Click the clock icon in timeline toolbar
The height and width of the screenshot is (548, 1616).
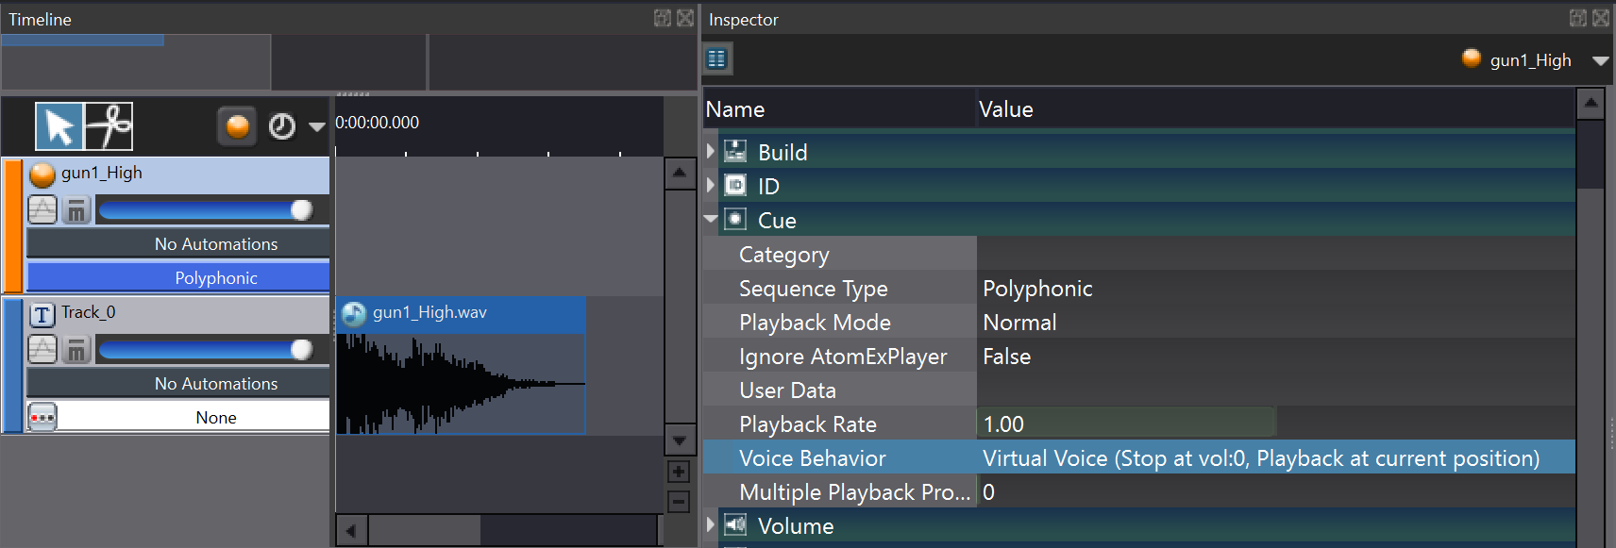point(282,126)
